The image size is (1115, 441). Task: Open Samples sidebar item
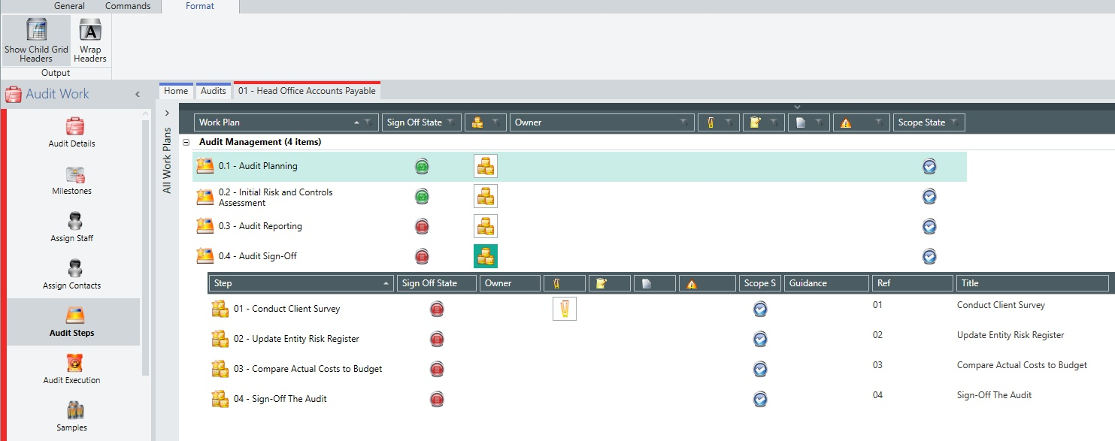pos(72,416)
